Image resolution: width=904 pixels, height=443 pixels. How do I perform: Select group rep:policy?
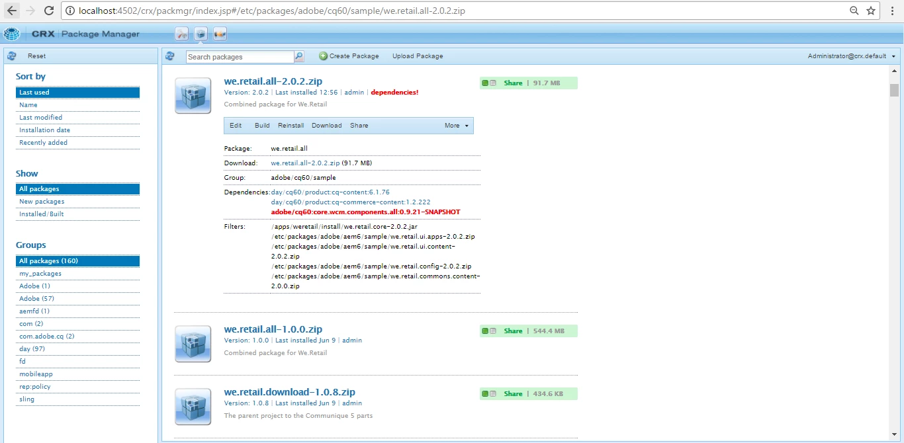click(77, 387)
